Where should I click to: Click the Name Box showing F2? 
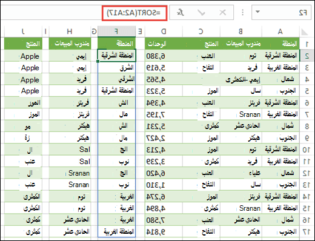click(x=281, y=13)
